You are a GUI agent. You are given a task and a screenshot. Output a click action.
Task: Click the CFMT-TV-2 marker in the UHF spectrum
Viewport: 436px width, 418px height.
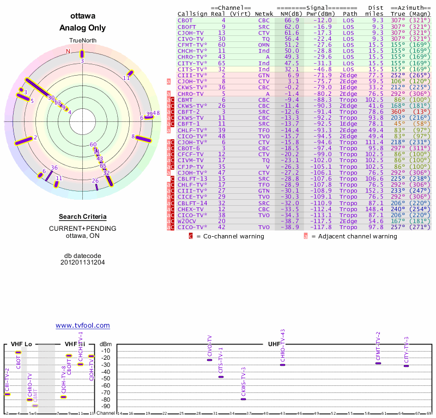(x=378, y=363)
